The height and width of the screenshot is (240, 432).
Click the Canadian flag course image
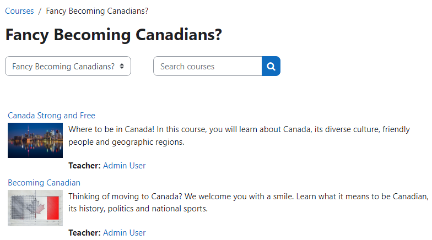click(x=35, y=208)
